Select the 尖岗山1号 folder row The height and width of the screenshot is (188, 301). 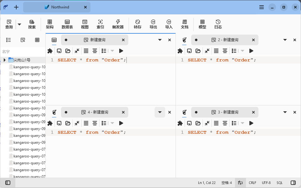coord(23,60)
